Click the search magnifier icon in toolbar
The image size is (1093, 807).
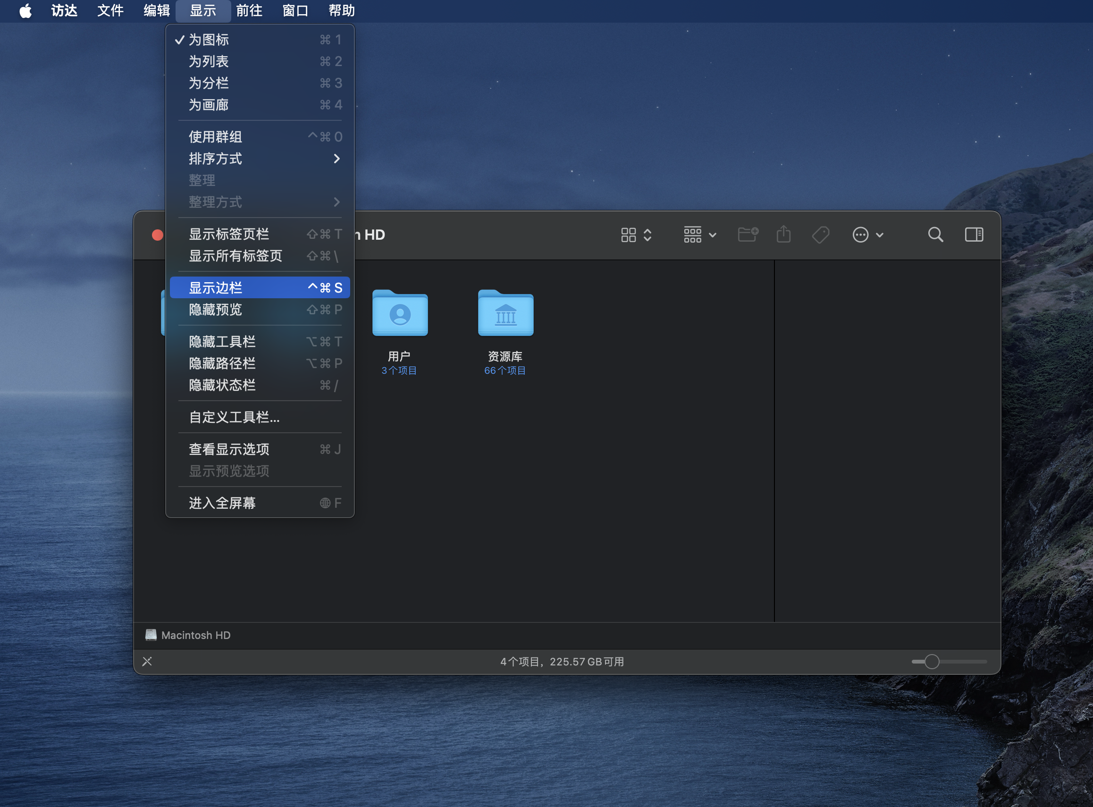935,235
